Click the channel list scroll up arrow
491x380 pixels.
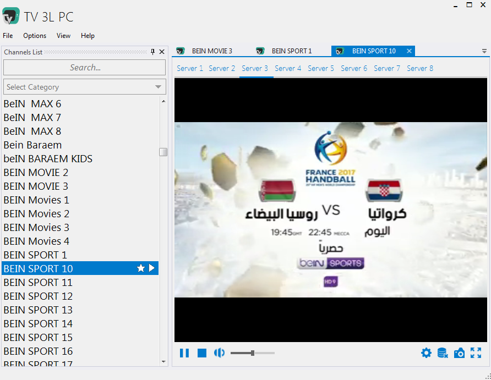pyautogui.click(x=163, y=101)
